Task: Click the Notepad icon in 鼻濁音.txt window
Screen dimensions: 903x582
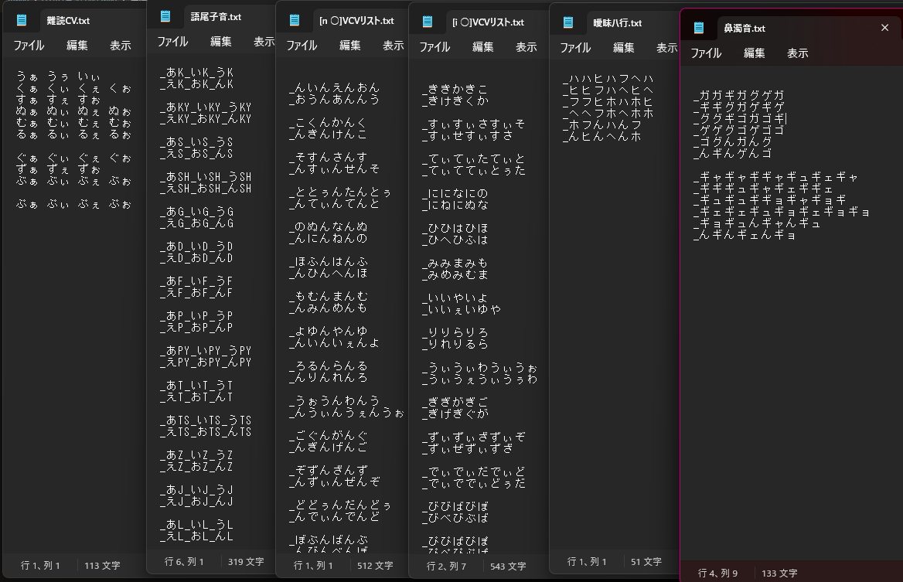Action: [x=699, y=28]
